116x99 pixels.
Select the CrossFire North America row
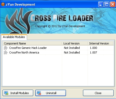click(58, 52)
